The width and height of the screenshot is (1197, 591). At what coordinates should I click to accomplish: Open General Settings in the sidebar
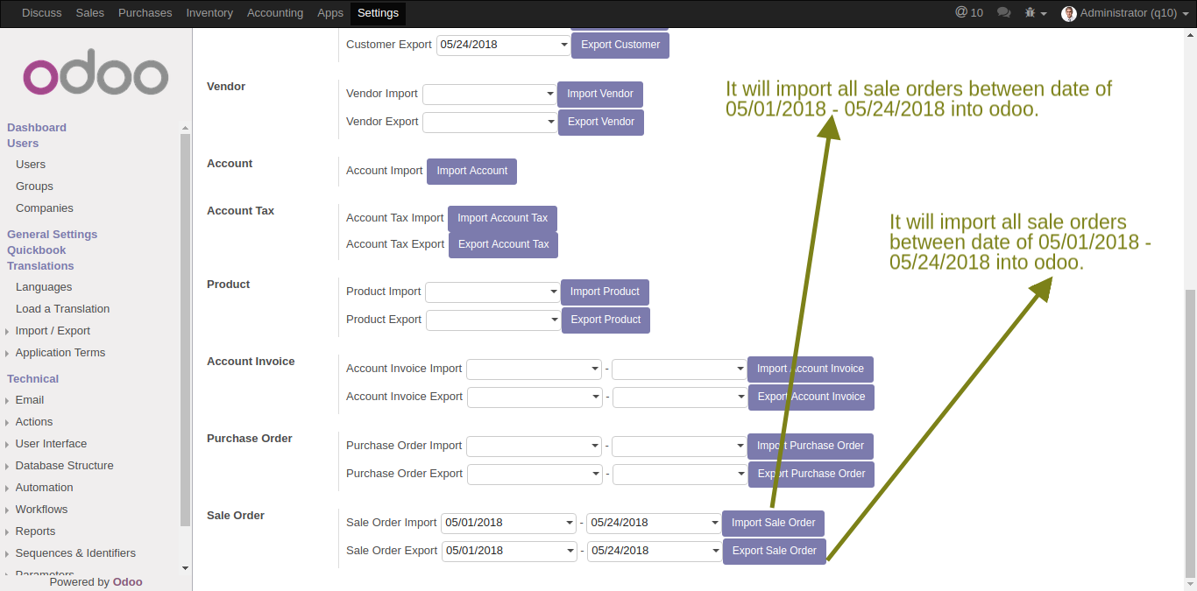[53, 235]
